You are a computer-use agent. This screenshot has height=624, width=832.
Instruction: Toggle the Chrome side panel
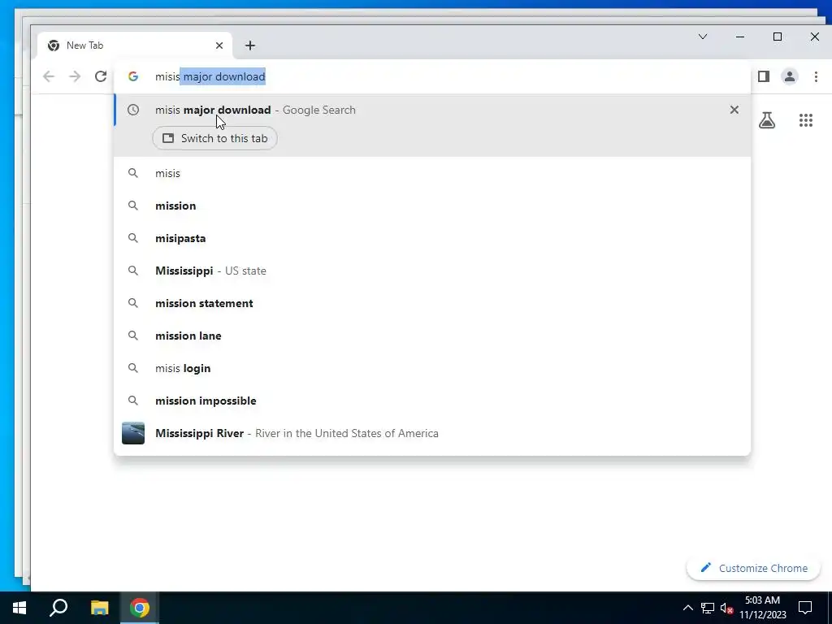[764, 76]
